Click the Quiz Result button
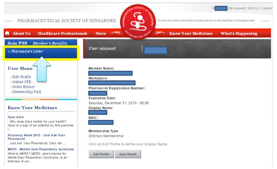This screenshot has width=277, height=169. click(x=128, y=154)
